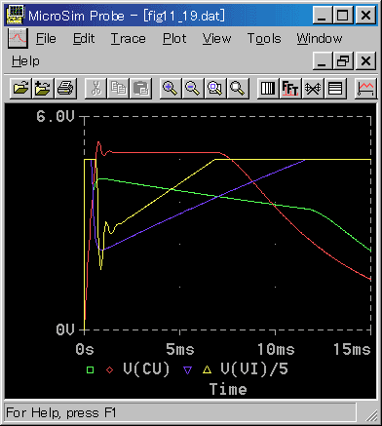Open the Trace menu

(129, 39)
